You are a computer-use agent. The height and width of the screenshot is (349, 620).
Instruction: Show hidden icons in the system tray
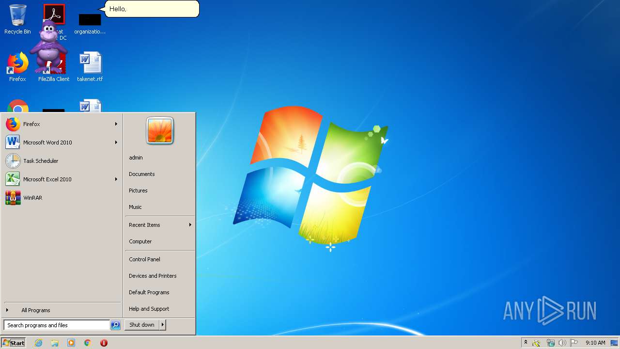tap(526, 343)
